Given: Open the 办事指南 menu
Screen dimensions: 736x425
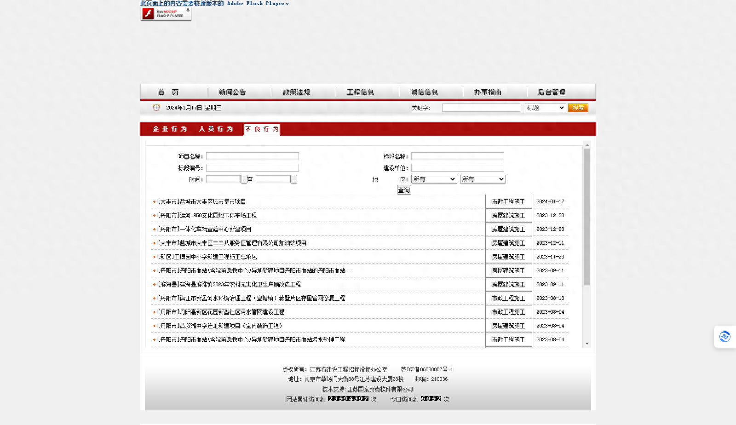Looking at the screenshot, I should point(488,92).
